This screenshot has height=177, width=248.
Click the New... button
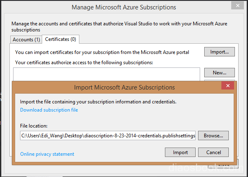coord(219,72)
